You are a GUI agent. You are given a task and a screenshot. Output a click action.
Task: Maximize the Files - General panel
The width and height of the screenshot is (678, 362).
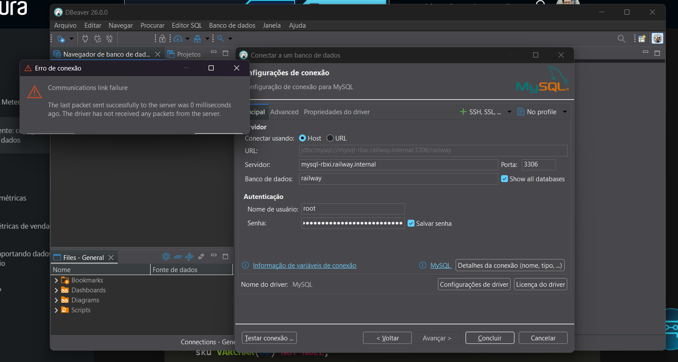point(225,256)
